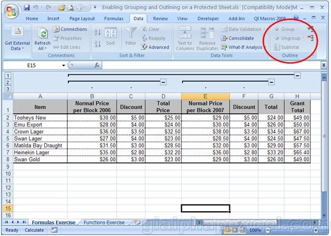Open Get External Data menu
Image resolution: width=331 pixels, height=236 pixels.
(x=17, y=39)
